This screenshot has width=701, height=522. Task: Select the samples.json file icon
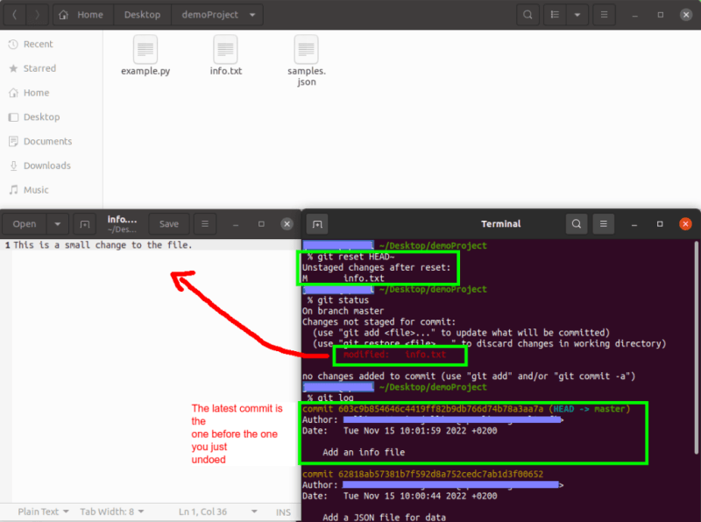click(306, 49)
